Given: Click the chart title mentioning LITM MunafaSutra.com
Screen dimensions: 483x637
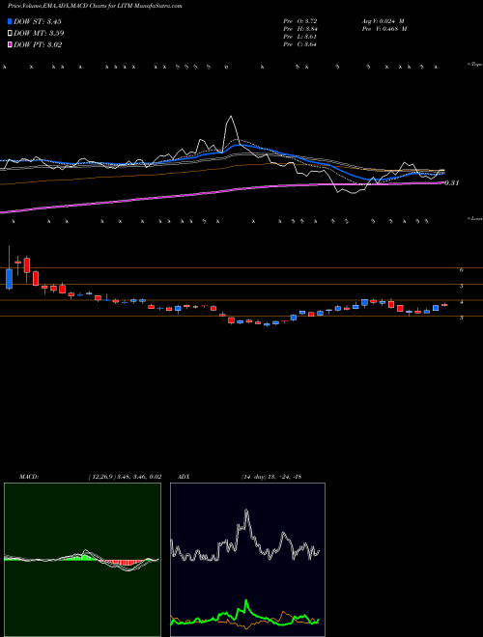Looking at the screenshot, I should click(x=95, y=6).
